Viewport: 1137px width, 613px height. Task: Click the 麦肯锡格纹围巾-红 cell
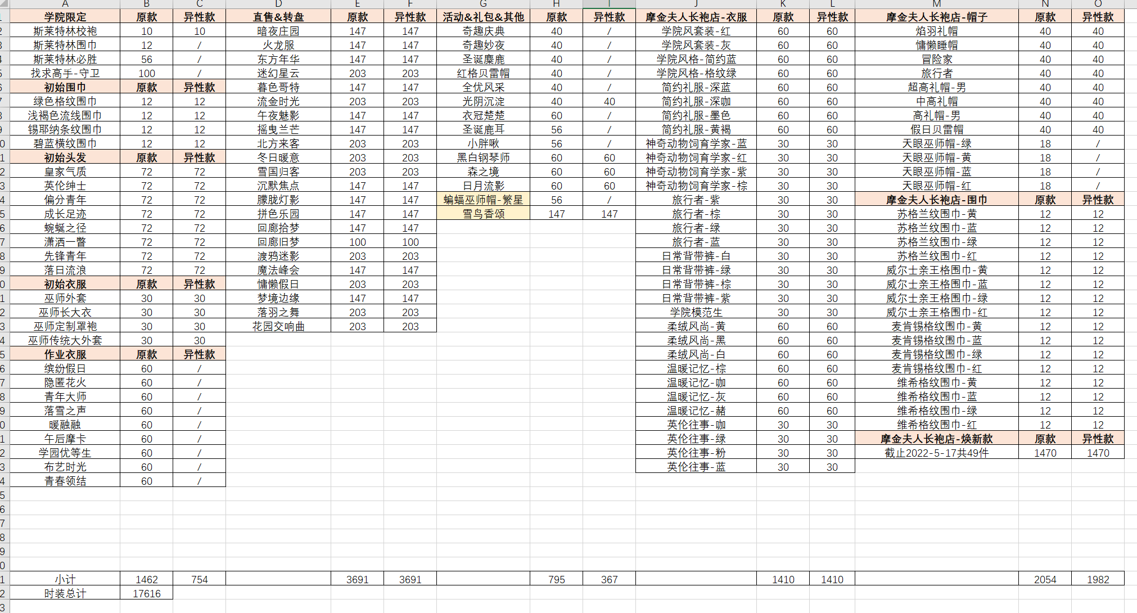(x=937, y=368)
